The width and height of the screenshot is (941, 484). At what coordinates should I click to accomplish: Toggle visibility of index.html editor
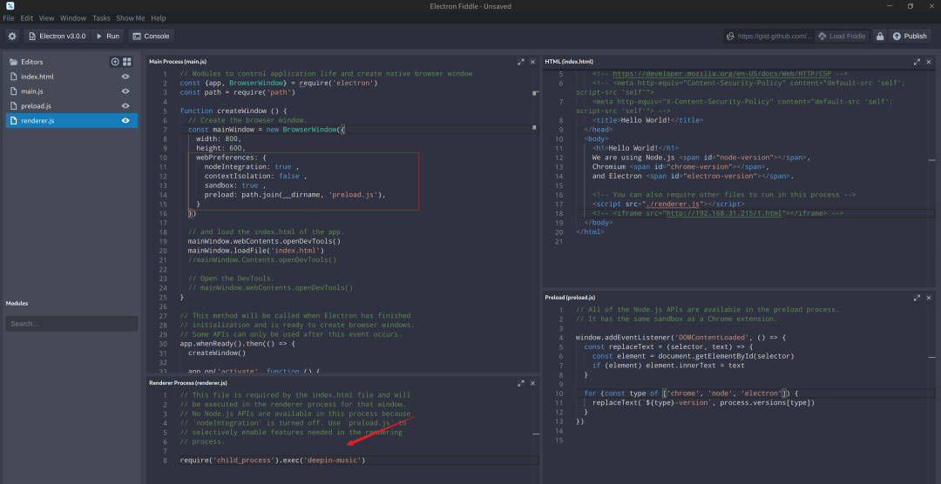click(x=125, y=77)
